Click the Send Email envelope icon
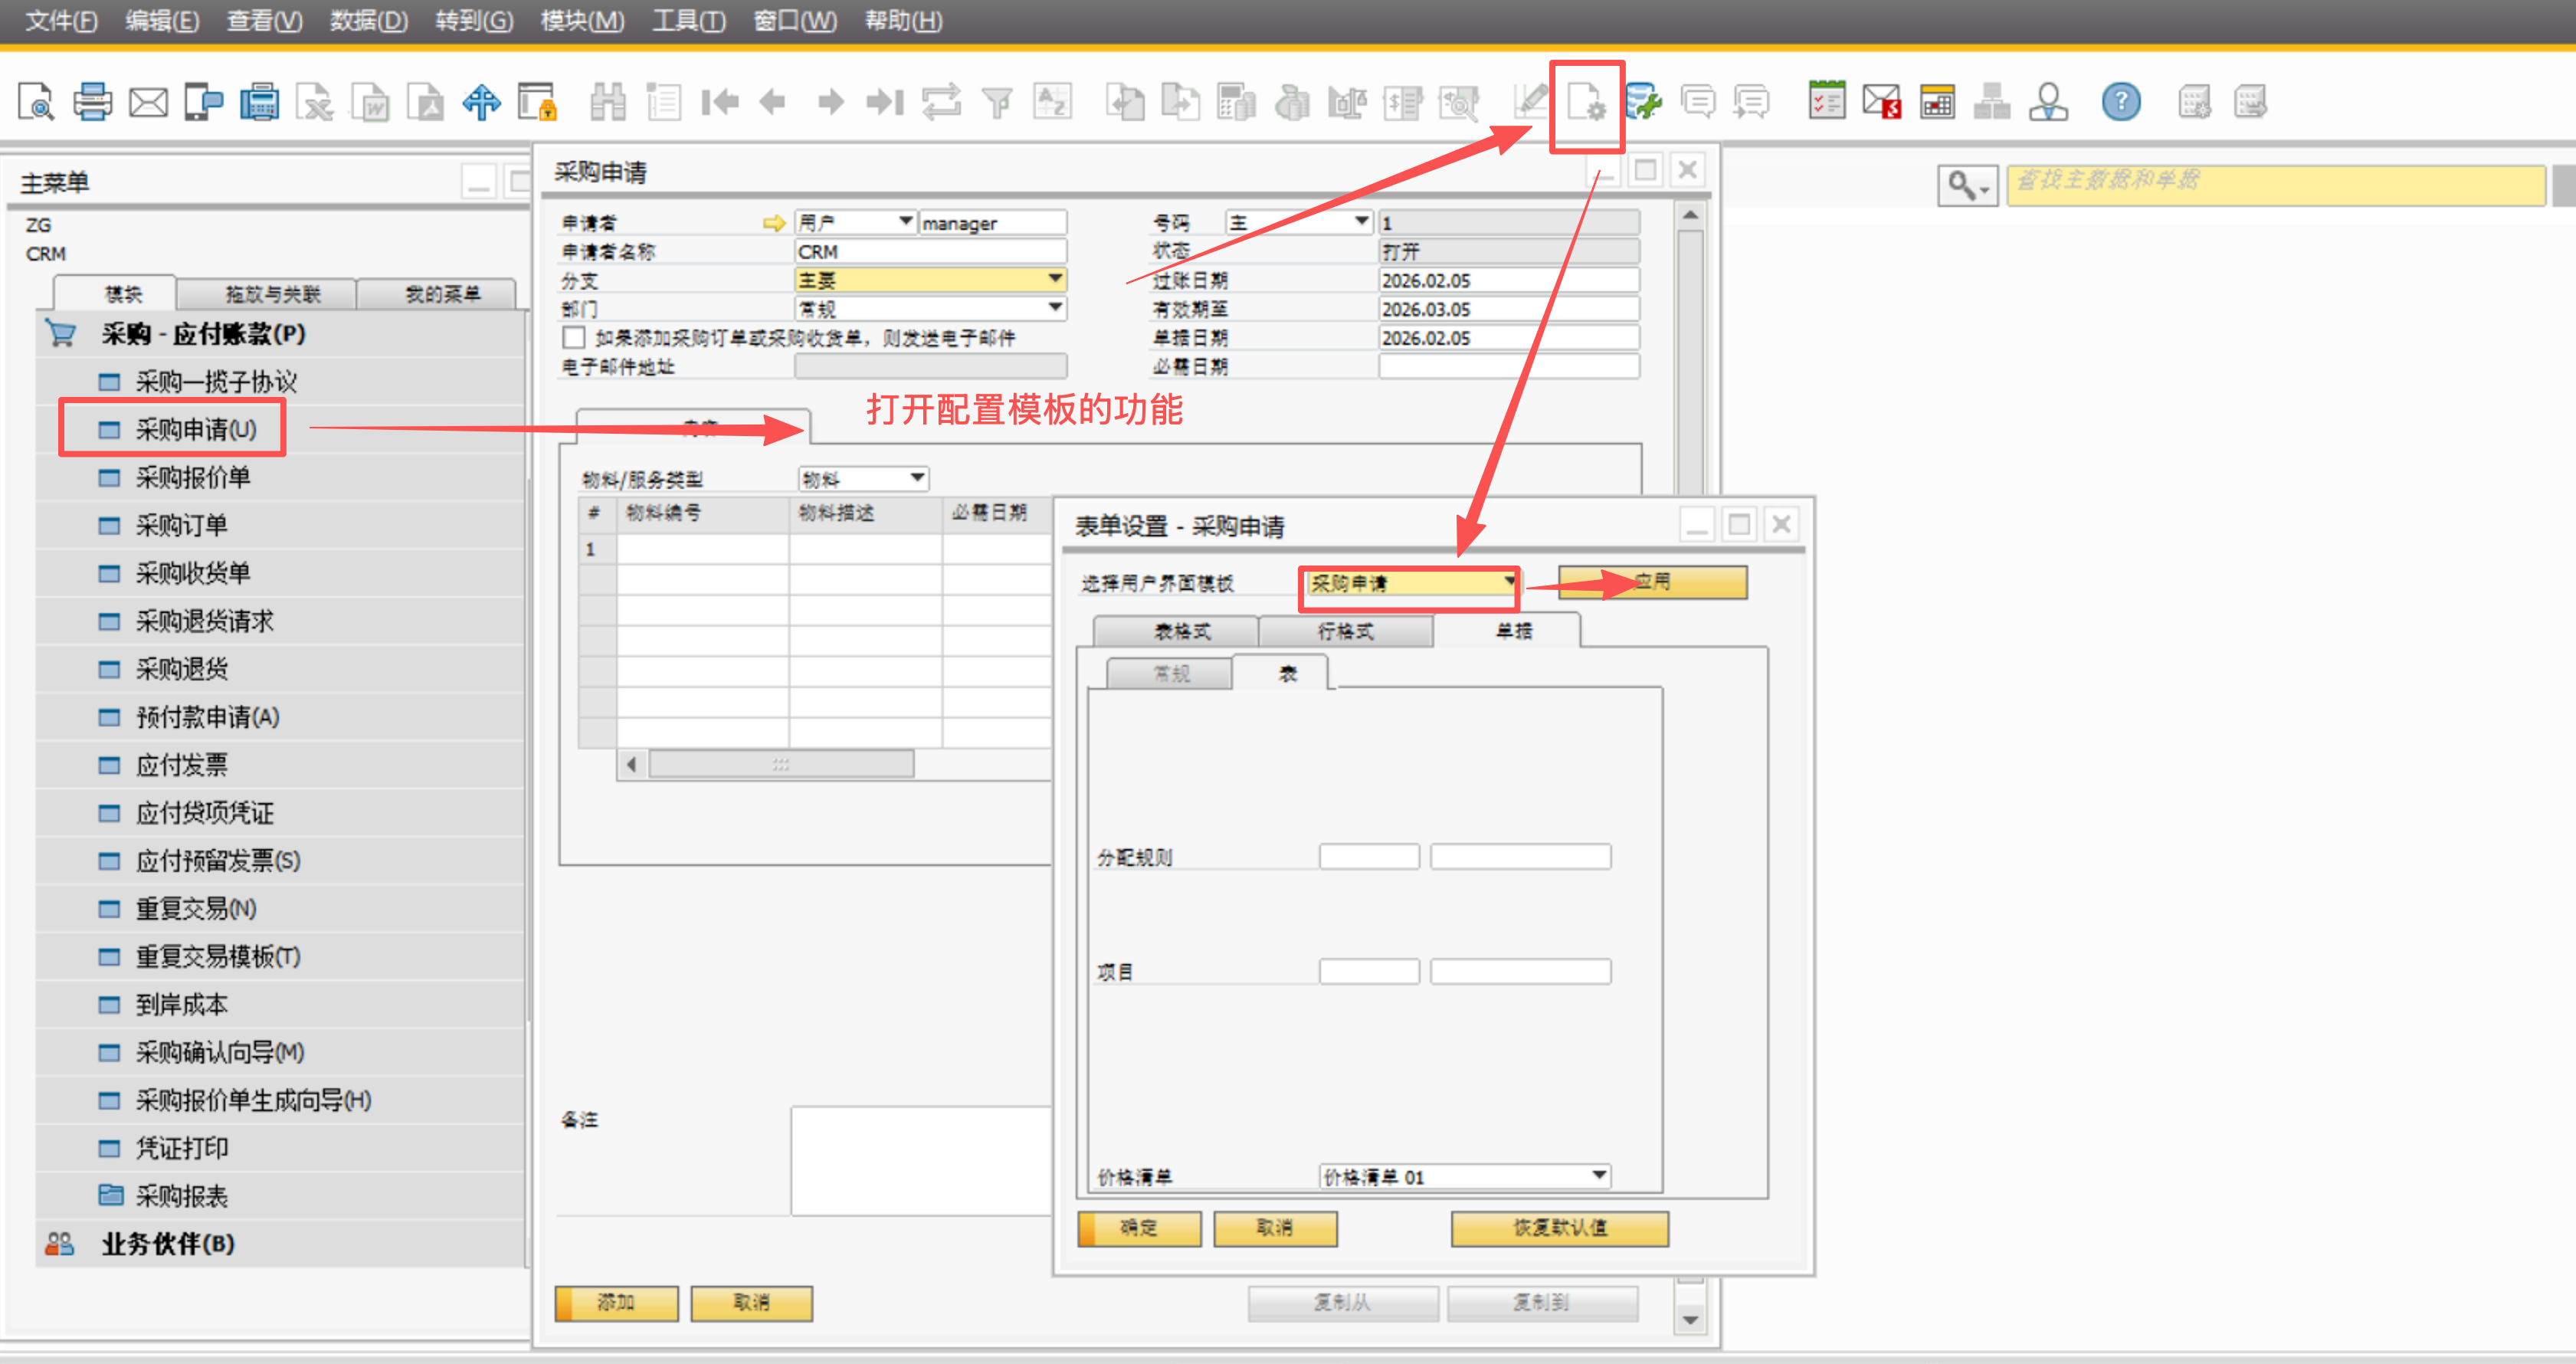The height and width of the screenshot is (1364, 2576). click(x=148, y=102)
